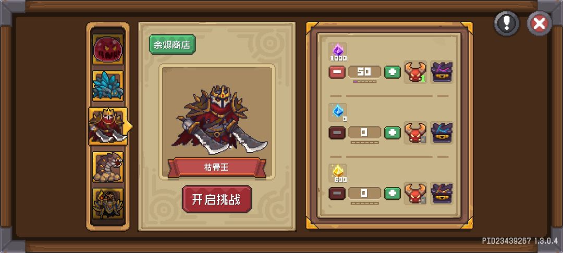Click the purple crystal currency icon

coord(338,51)
